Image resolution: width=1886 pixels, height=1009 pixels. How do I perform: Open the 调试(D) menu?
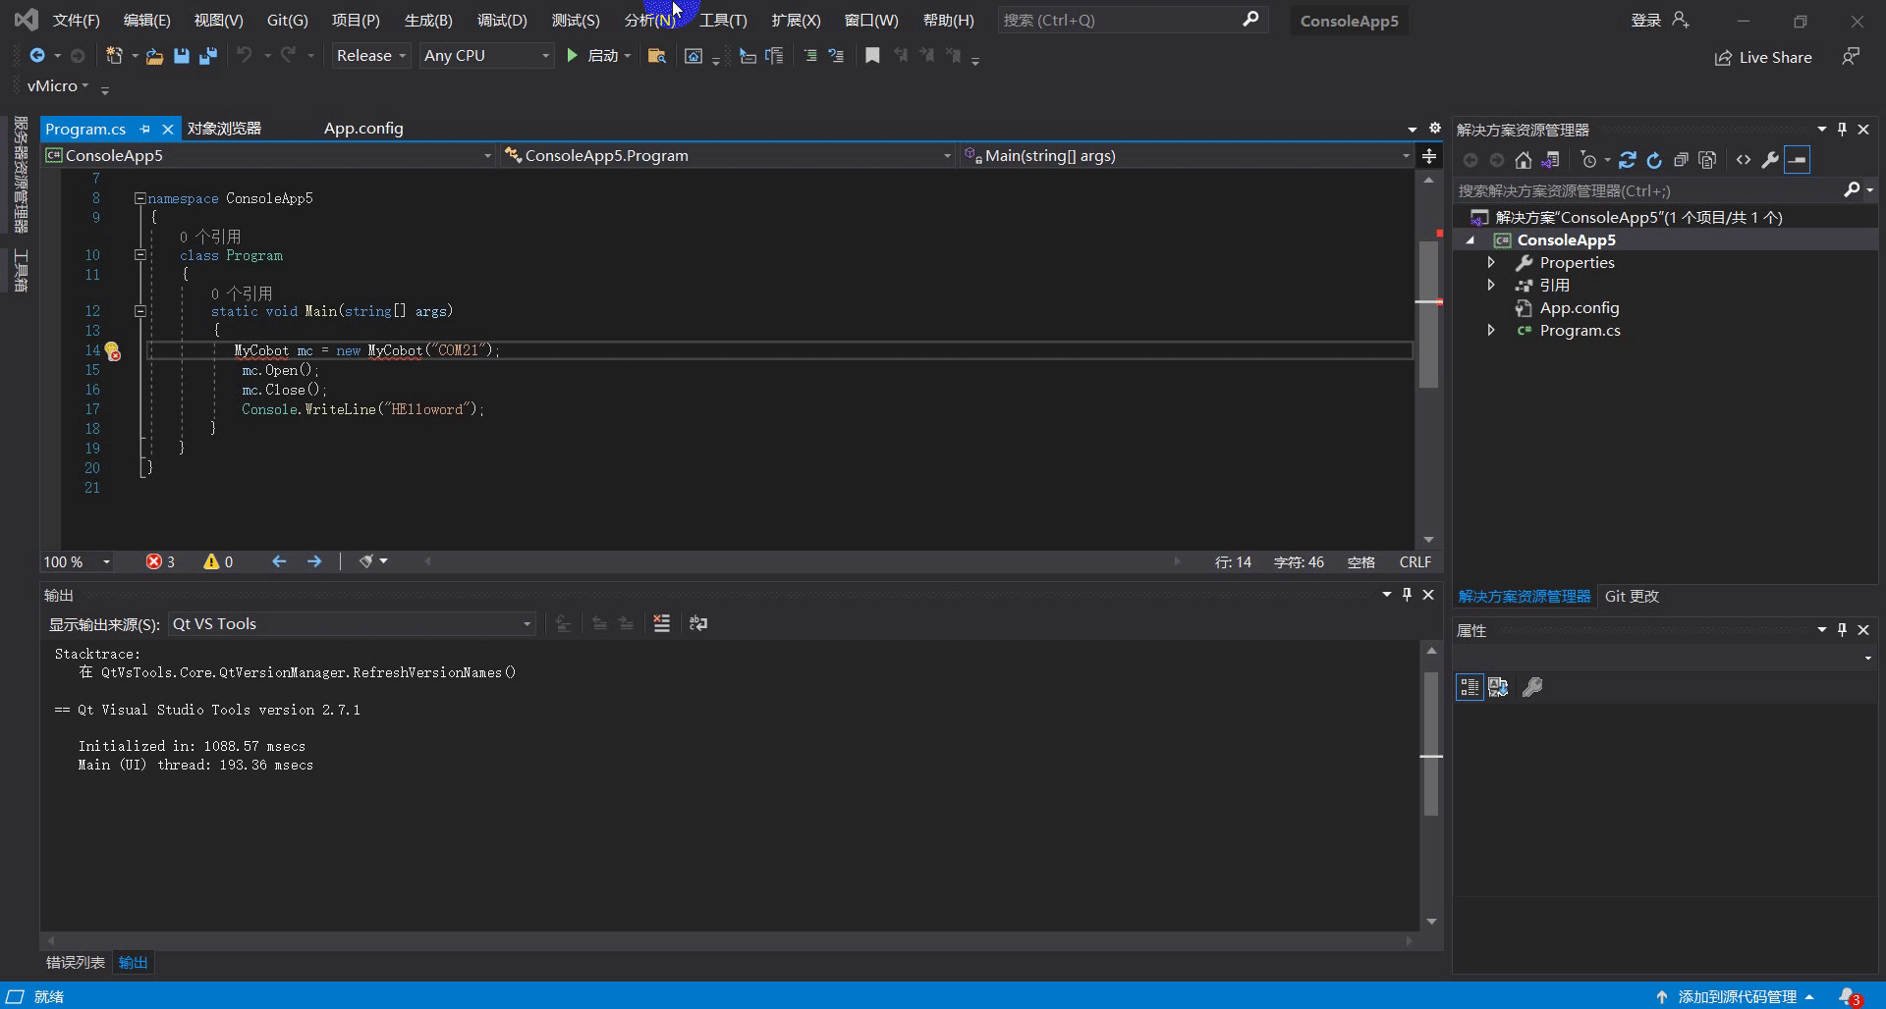coord(501,20)
